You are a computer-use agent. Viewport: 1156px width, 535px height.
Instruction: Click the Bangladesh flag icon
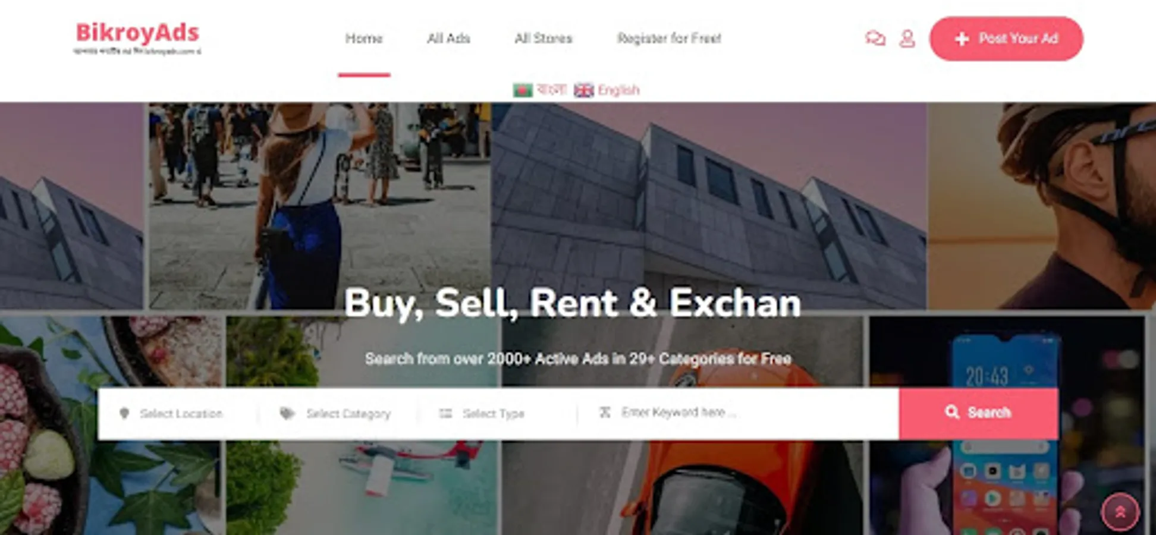tap(523, 90)
